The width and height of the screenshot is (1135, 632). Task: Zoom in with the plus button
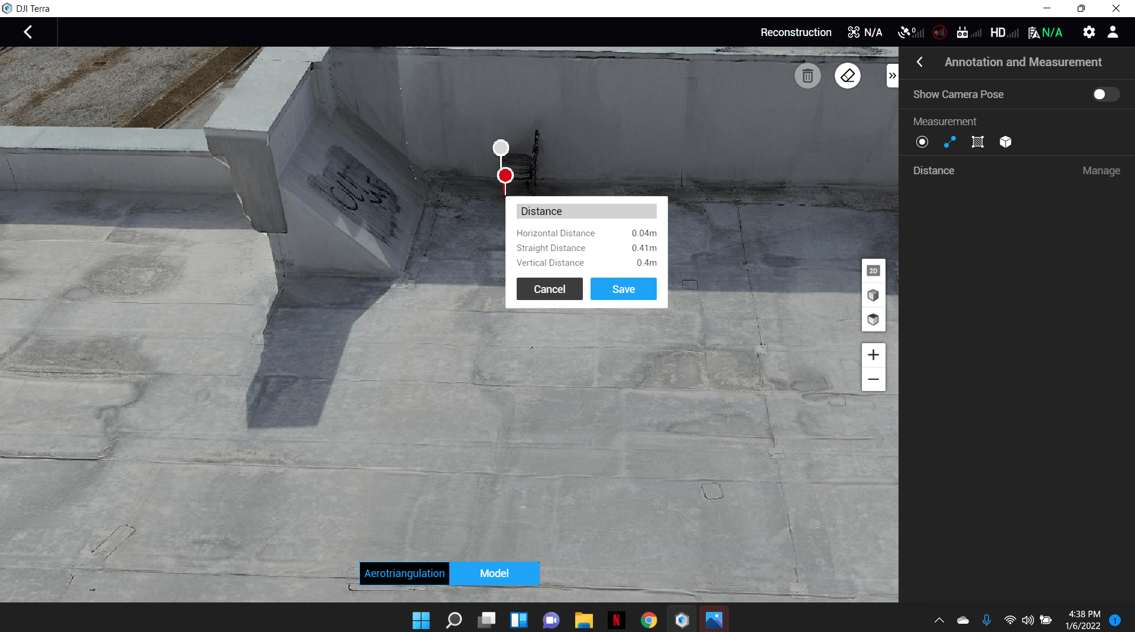873,355
